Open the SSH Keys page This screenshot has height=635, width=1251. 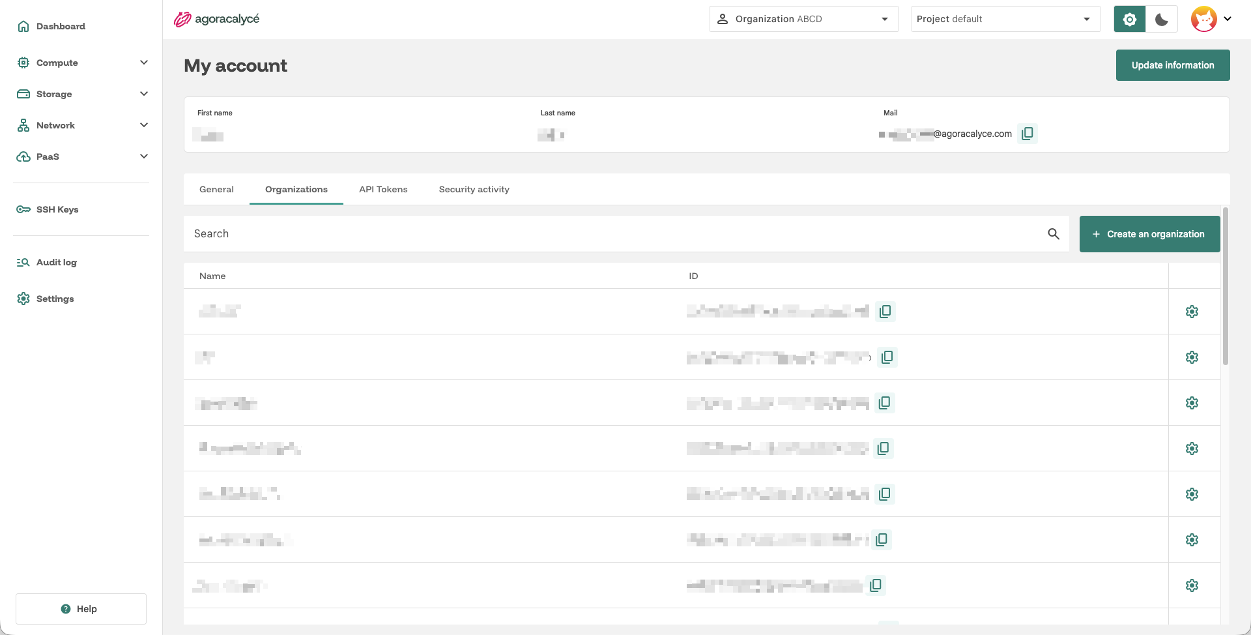pos(48,209)
